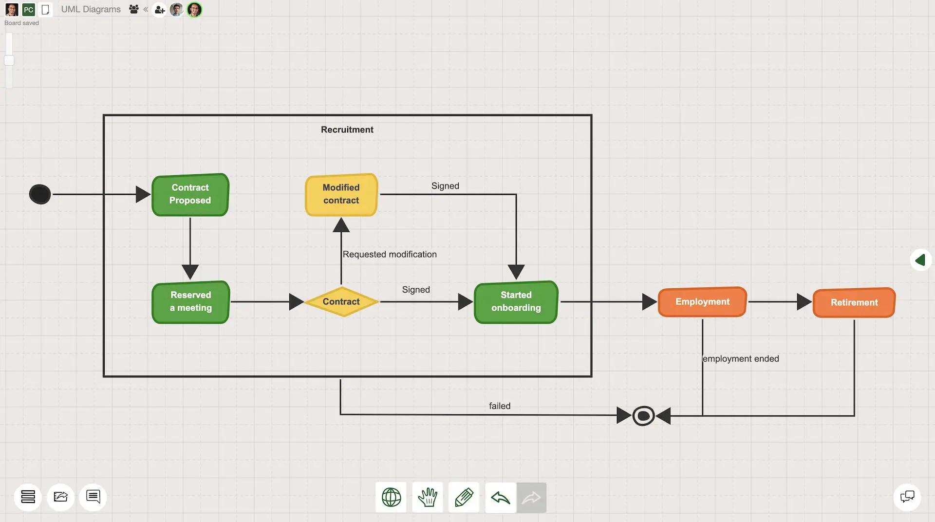Redo with the grey forward arrow
This screenshot has width=935, height=522.
[x=531, y=497]
